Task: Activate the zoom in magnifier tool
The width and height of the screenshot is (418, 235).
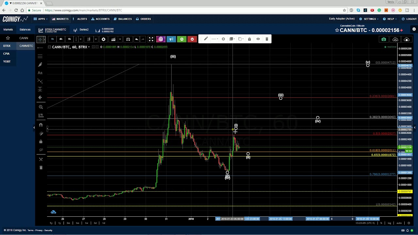Action: [x=41, y=107]
